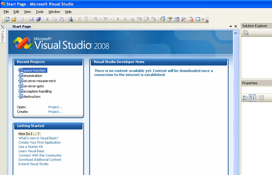Toggle Categorized view in Properties panel
The height and width of the screenshot is (175, 272).
tap(245, 98)
